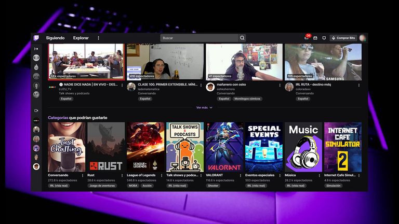The image size is (399, 224).
Task: Open the whispers envelope icon
Action: click(315, 38)
